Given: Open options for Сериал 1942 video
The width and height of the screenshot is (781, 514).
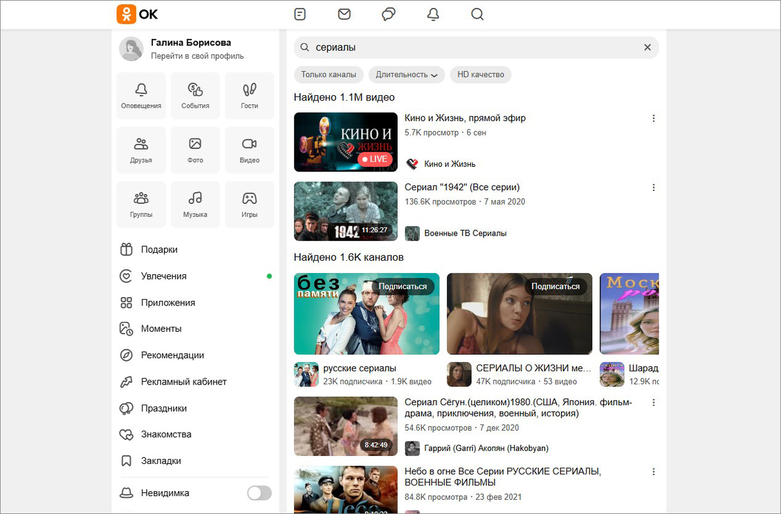Looking at the screenshot, I should click(x=653, y=188).
